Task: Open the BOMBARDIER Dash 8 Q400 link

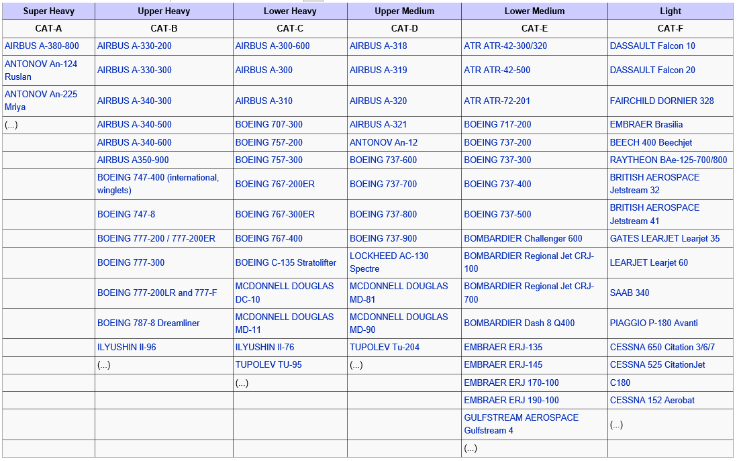Action: click(520, 323)
